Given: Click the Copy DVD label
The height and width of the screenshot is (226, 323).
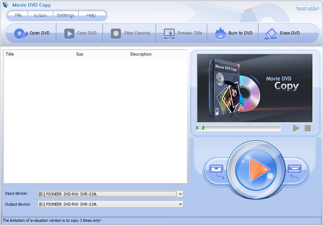Looking at the screenshot, I should pos(87,33).
